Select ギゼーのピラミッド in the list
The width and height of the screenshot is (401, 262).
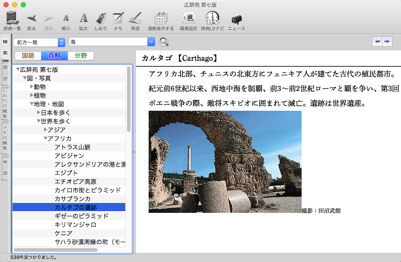[x=81, y=216]
